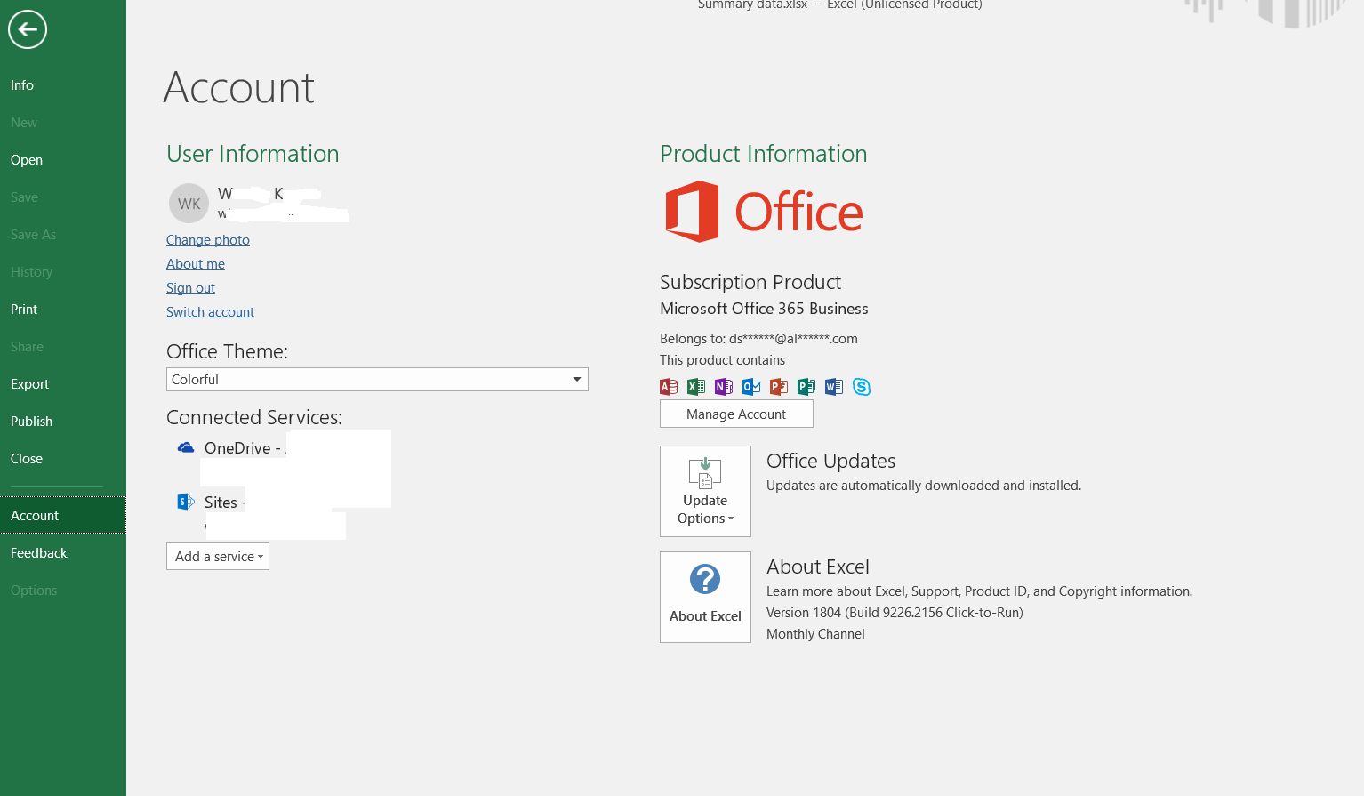The width and height of the screenshot is (1364, 796).
Task: Click the Office Updates heading
Action: pyautogui.click(x=830, y=461)
